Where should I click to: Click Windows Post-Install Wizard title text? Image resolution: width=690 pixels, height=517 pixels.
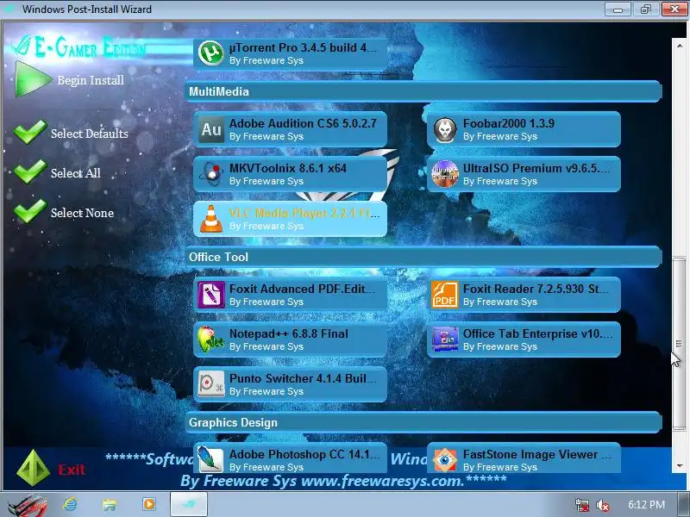coord(87,9)
